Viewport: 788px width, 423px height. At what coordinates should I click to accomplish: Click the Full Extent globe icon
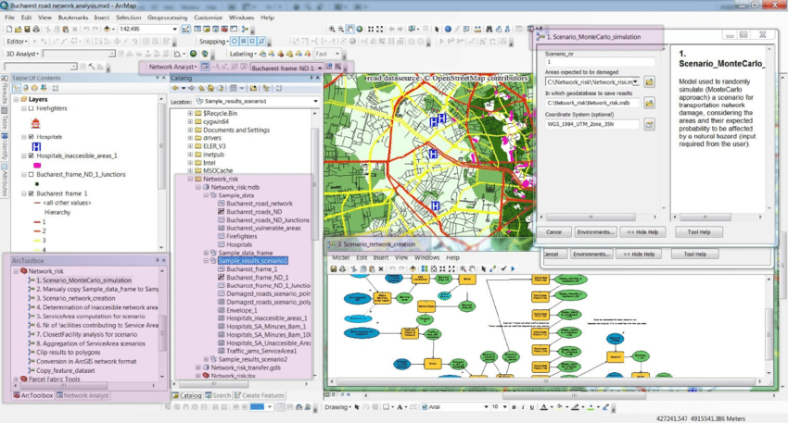point(360,29)
